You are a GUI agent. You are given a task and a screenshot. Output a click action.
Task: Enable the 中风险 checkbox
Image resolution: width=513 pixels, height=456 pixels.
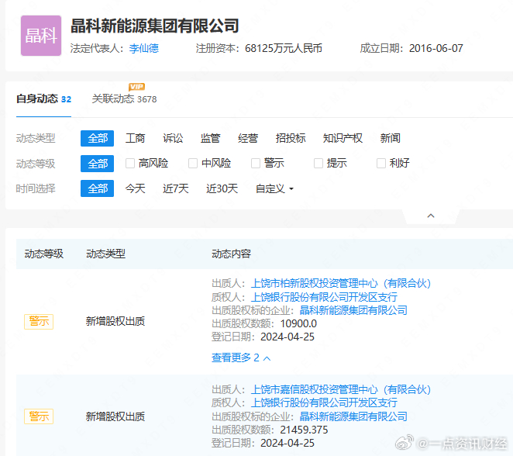(x=194, y=164)
